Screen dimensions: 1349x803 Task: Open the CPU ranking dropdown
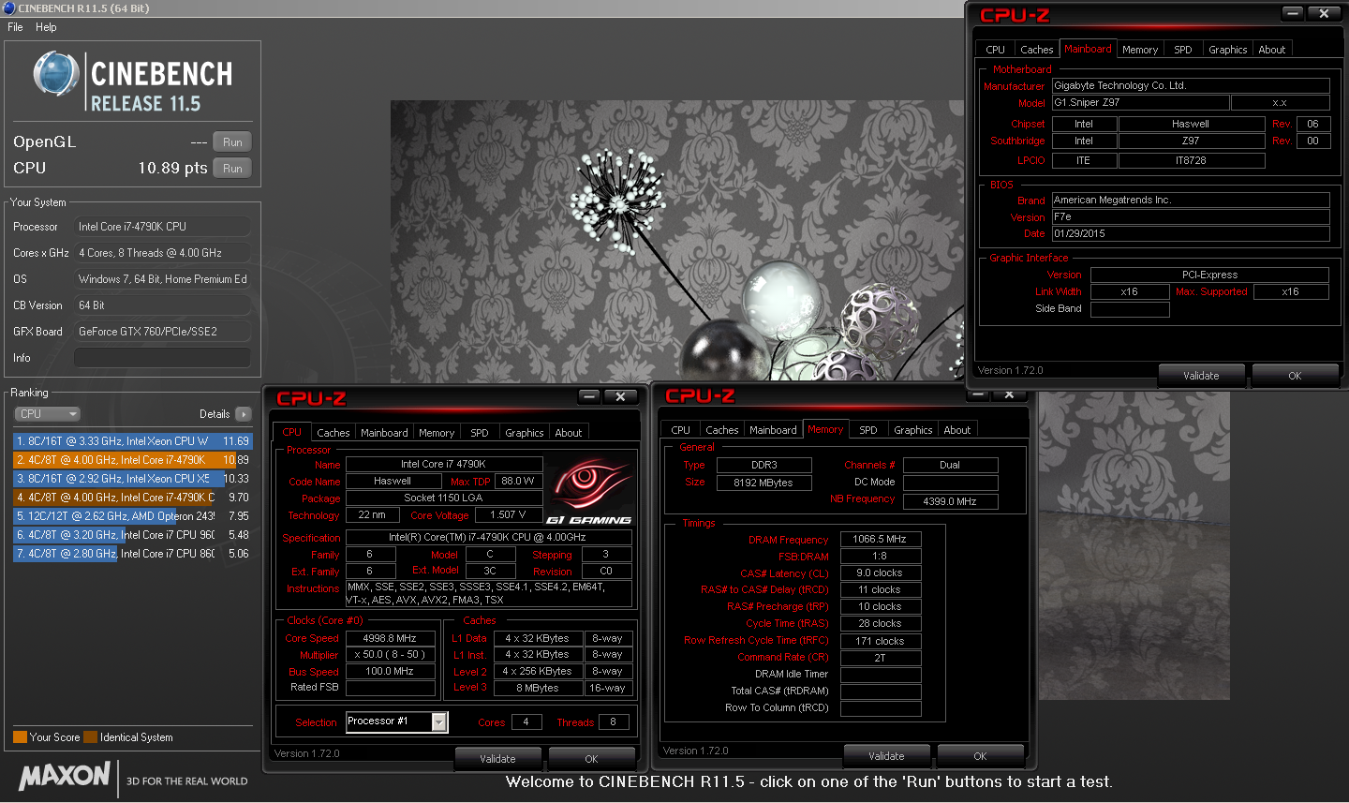click(47, 414)
